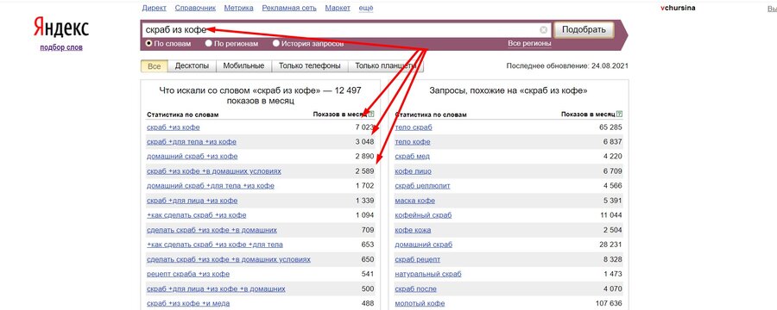Open 'Справочник' in top navigation

coord(195,8)
